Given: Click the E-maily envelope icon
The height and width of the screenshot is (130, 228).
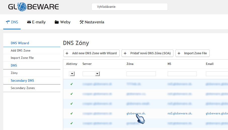Looking at the screenshot, I should point(29,22).
